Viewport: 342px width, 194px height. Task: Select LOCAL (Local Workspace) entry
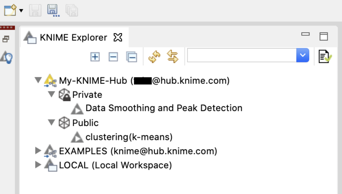pos(115,165)
